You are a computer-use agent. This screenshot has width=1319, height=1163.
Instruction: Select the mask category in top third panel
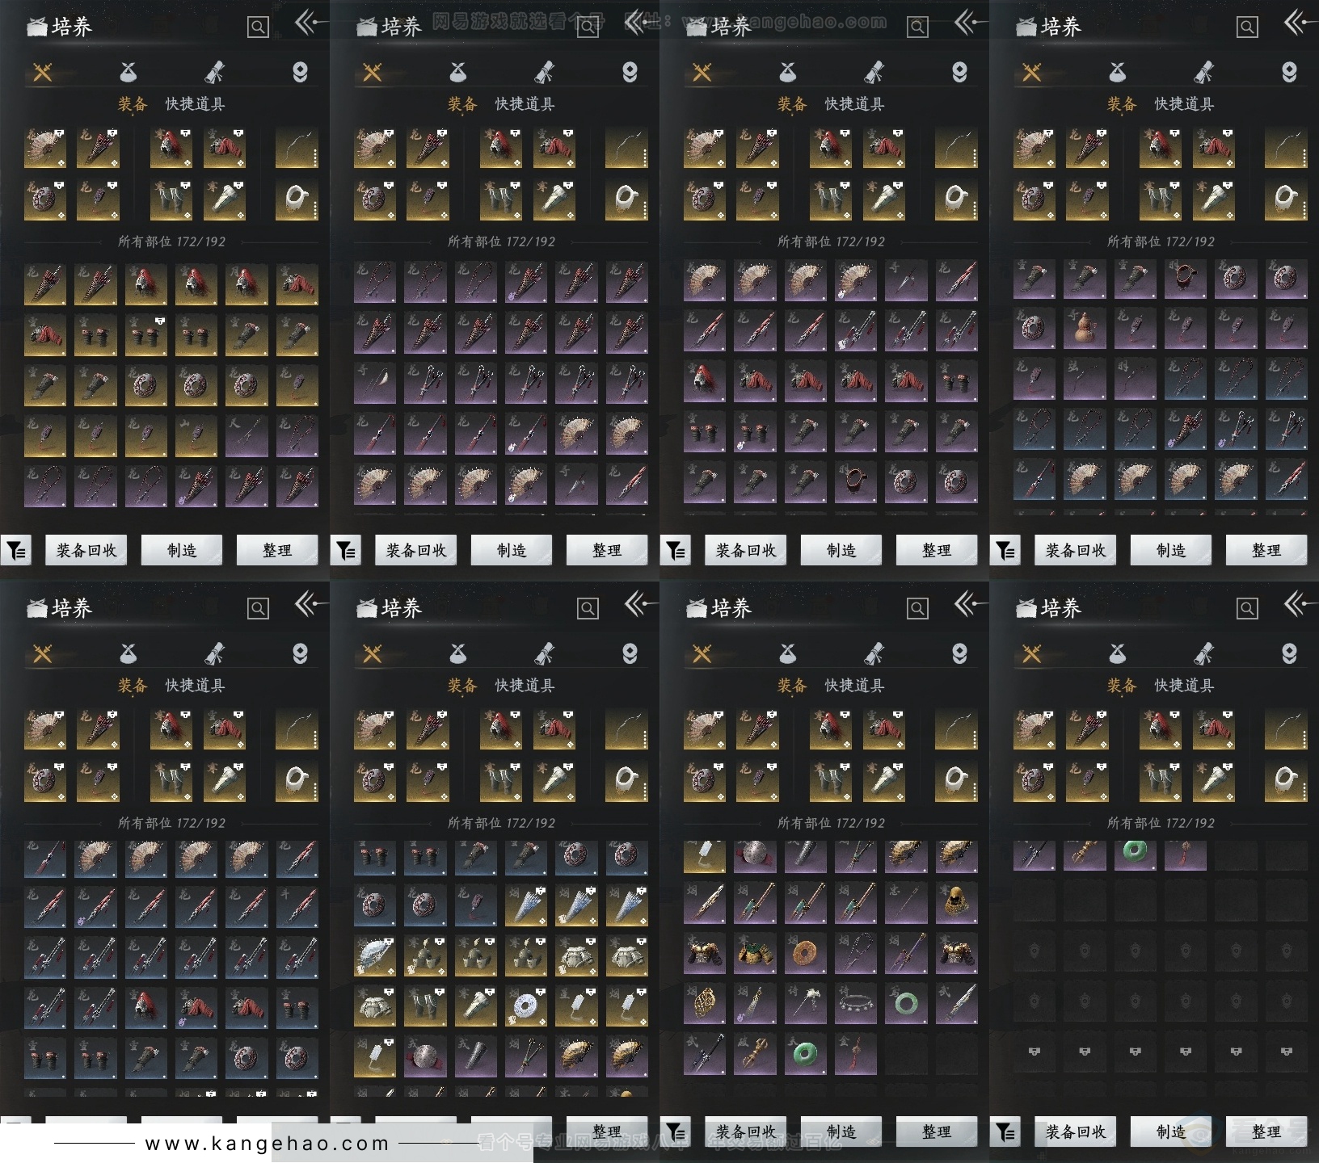[959, 73]
